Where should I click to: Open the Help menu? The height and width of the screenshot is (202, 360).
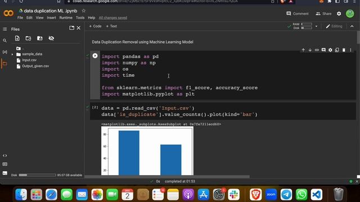click(91, 17)
